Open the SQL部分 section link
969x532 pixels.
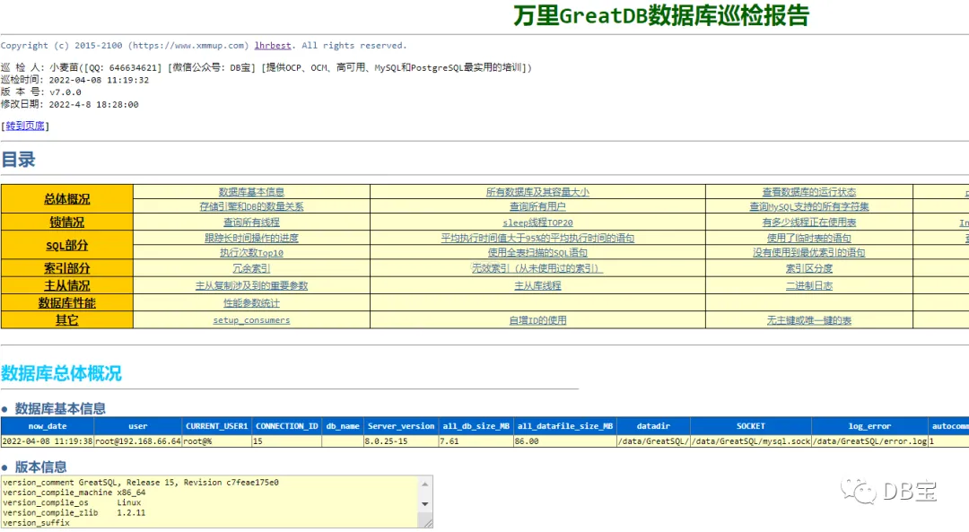66,245
